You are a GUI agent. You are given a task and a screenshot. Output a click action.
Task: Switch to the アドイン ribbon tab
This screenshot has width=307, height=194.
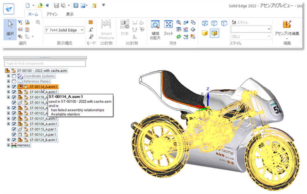pos(52,14)
